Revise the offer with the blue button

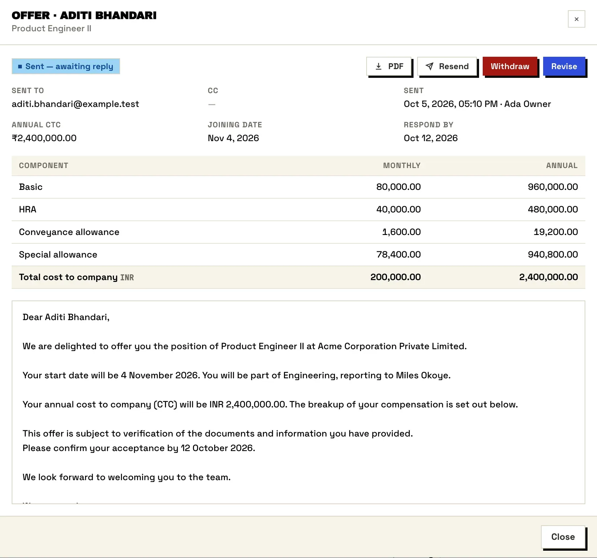click(x=564, y=66)
